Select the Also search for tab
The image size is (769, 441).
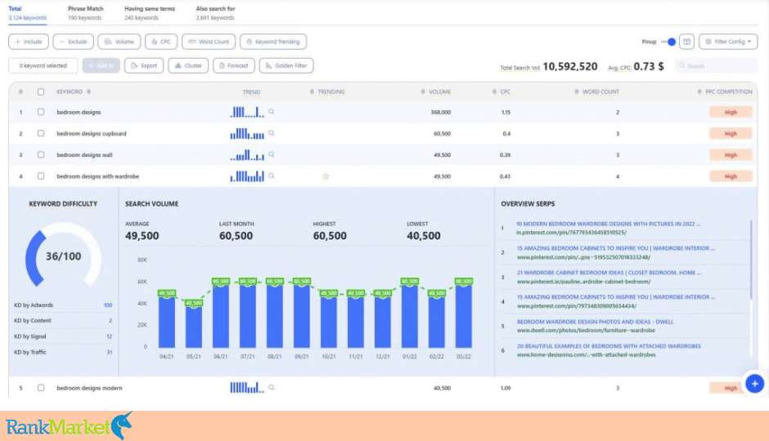215,13
